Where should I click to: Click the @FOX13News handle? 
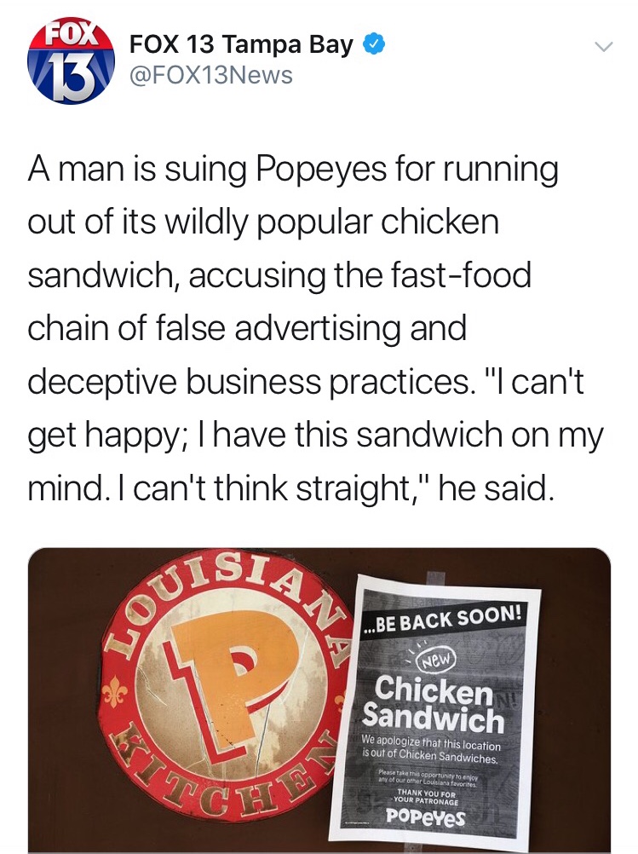pyautogui.click(x=210, y=75)
